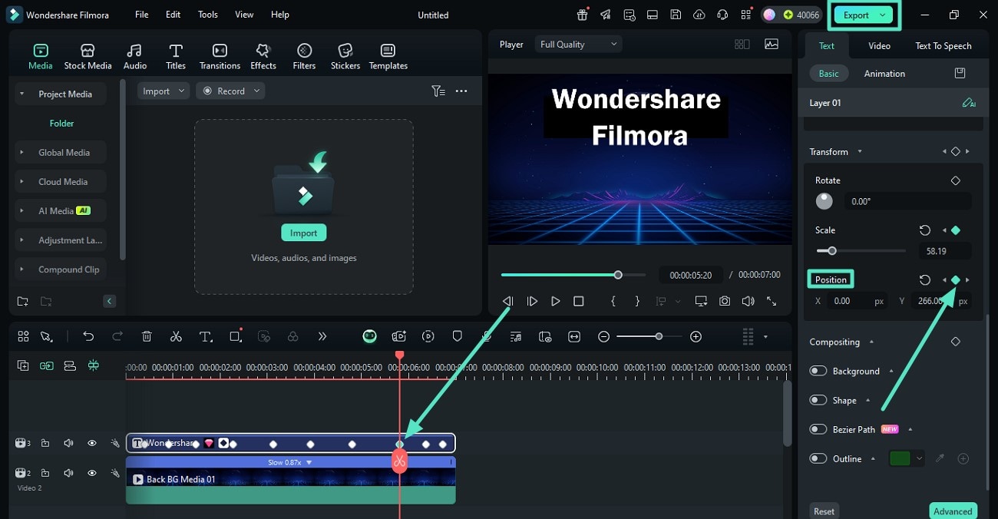The width and height of the screenshot is (998, 519).
Task: Click the media filter sort icon
Action: 438,91
